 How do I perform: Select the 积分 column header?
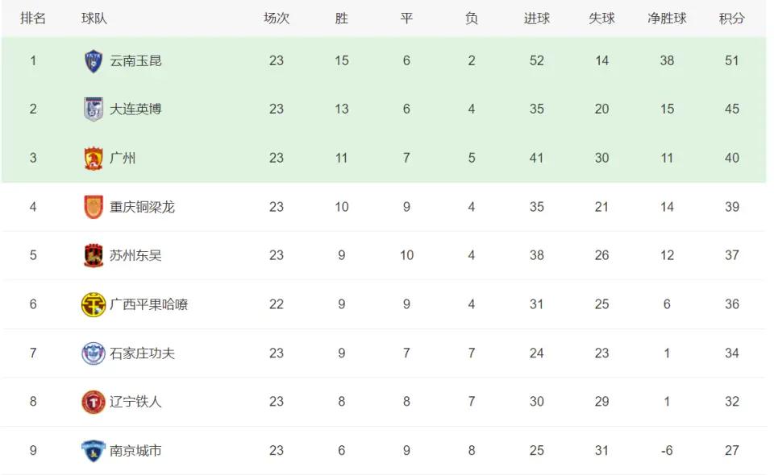click(731, 19)
